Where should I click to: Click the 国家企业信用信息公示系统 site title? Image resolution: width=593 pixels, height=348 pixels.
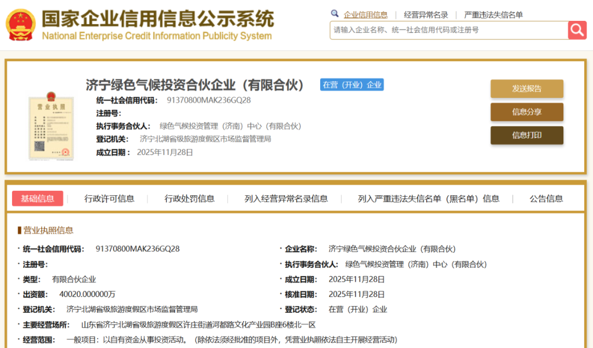point(158,19)
